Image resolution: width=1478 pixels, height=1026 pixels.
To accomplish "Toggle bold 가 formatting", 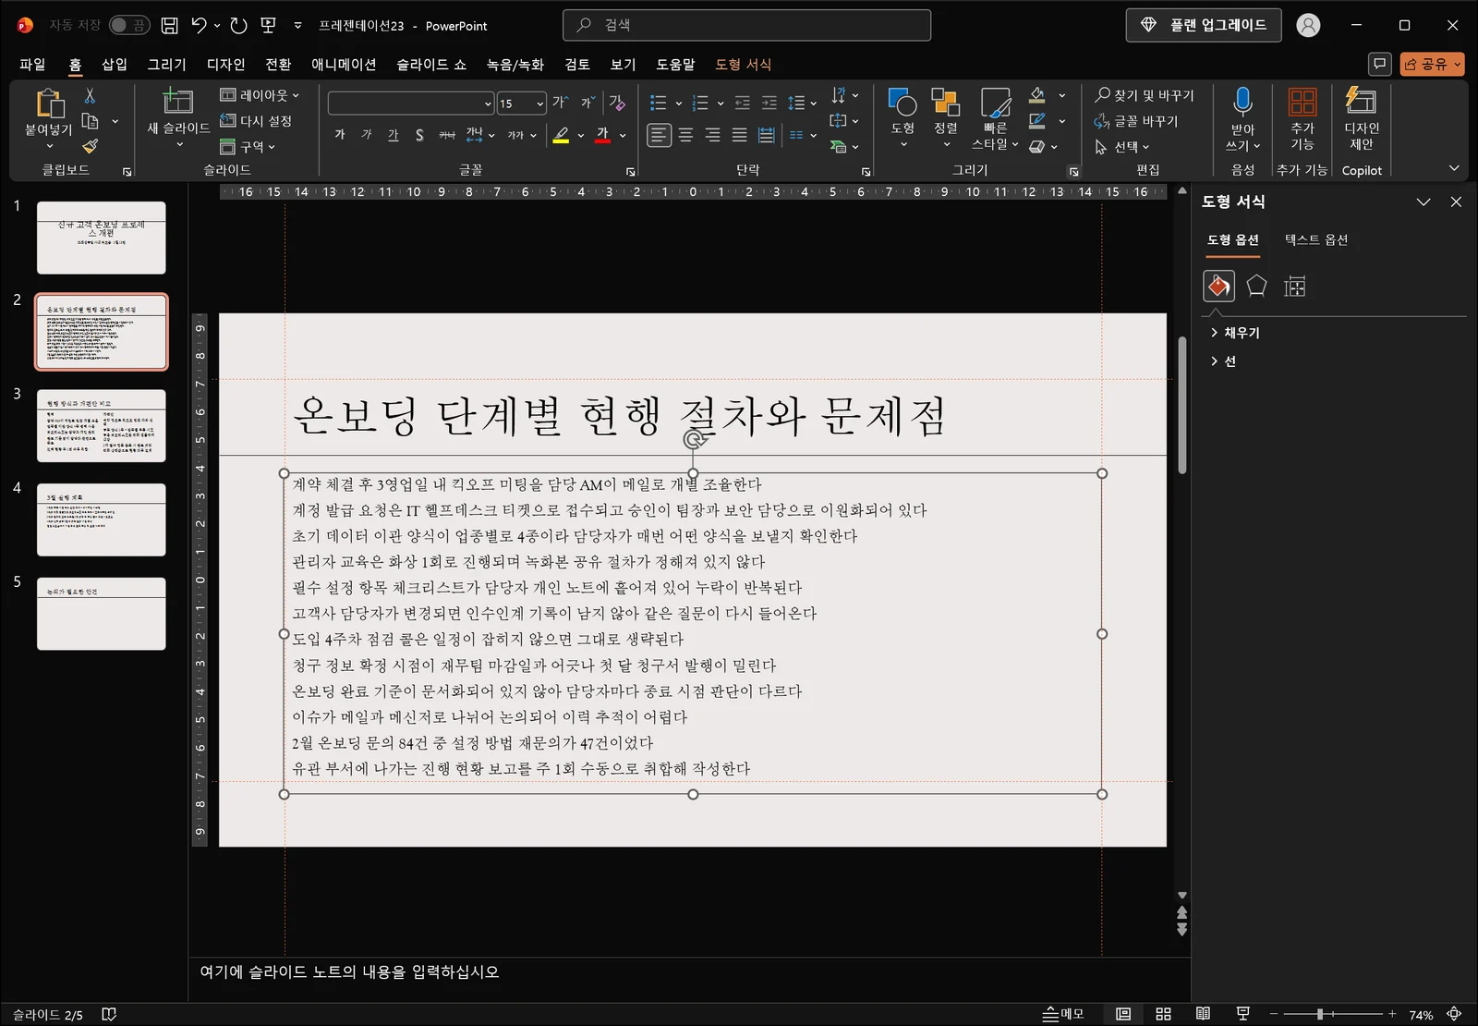I will [x=339, y=135].
